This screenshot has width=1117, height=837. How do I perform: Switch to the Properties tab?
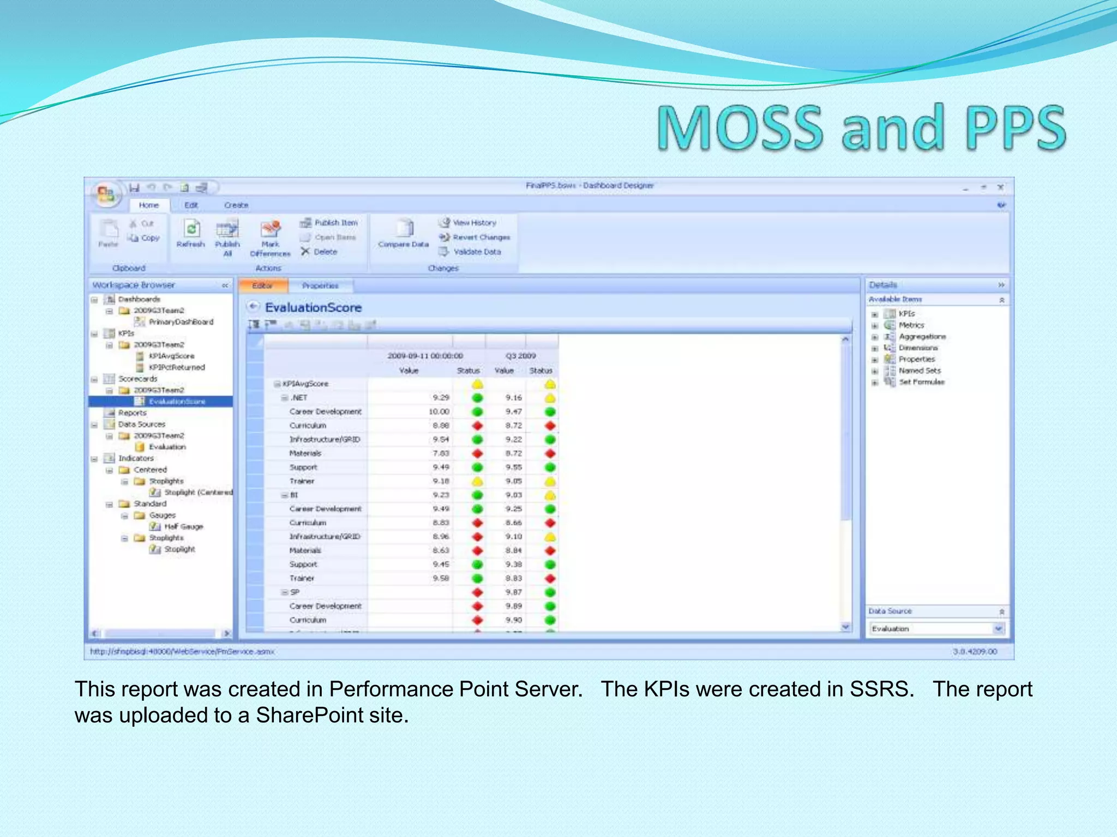click(x=320, y=286)
